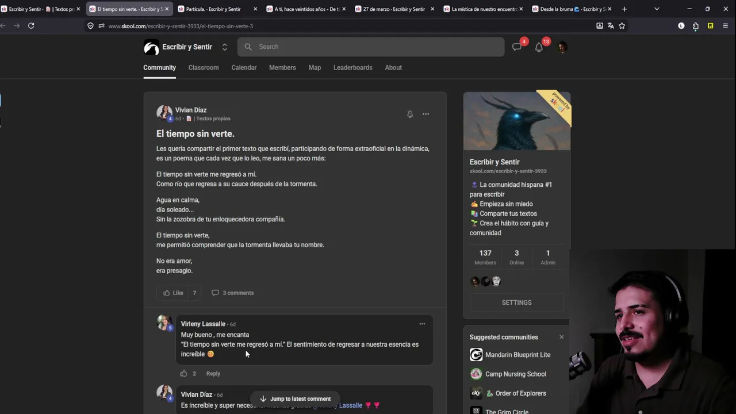
Task: Open Vivian Díaz post author name
Action: tap(191, 110)
